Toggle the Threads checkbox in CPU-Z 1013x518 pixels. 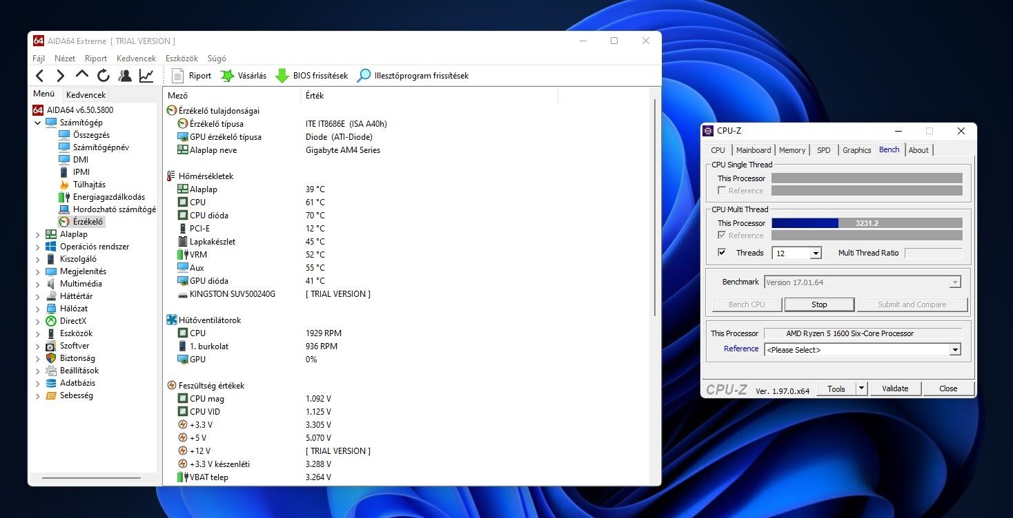point(722,253)
